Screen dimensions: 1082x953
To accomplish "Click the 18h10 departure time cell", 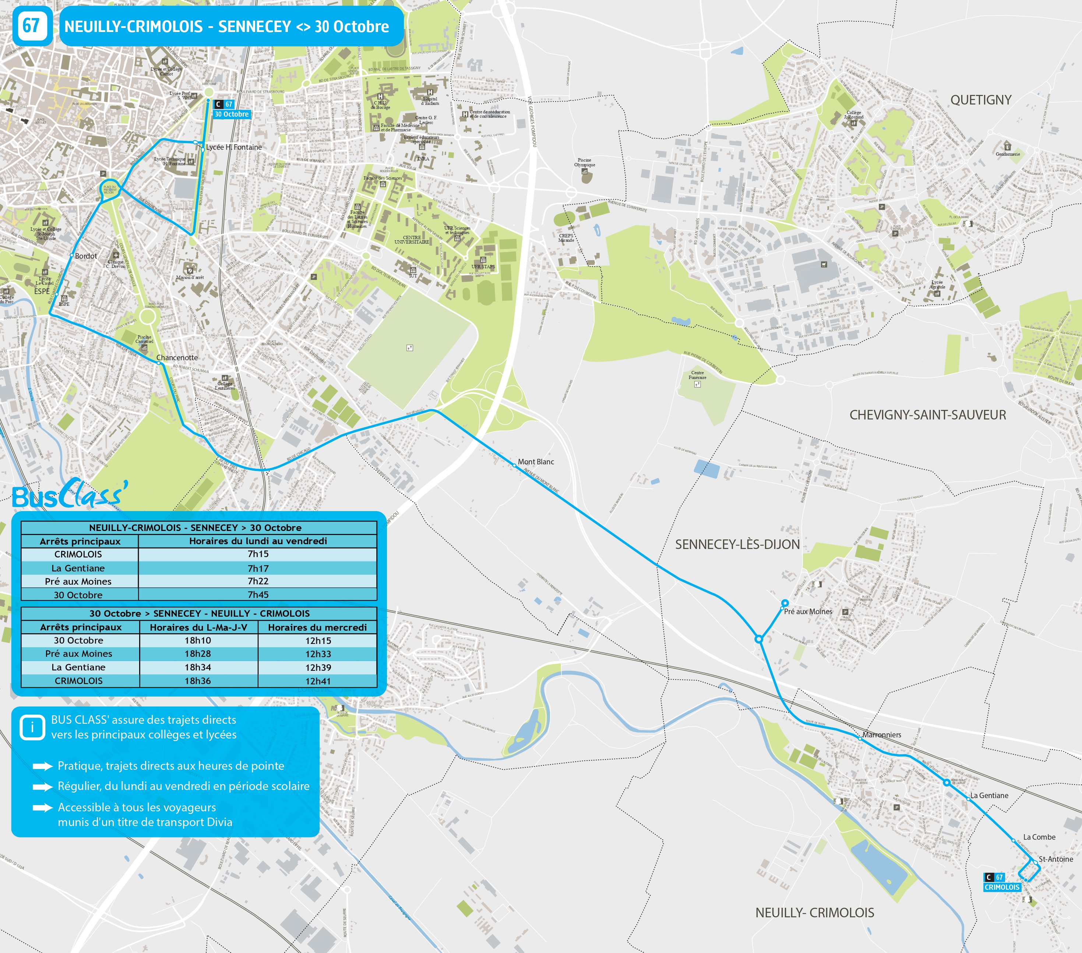I will coord(198,641).
